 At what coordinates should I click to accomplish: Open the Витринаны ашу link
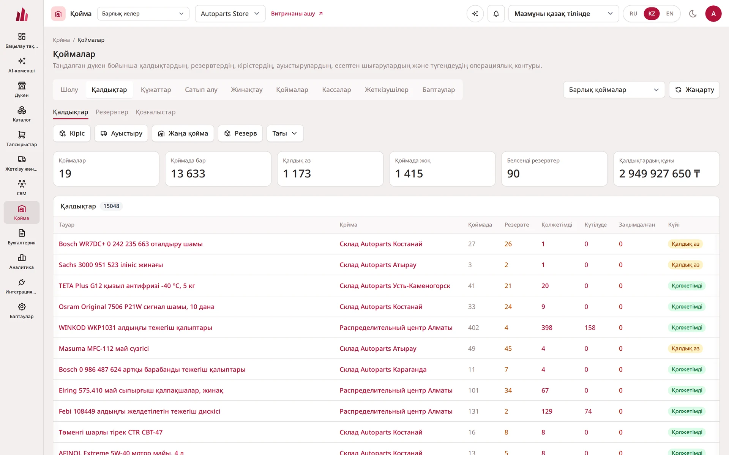[x=297, y=14]
